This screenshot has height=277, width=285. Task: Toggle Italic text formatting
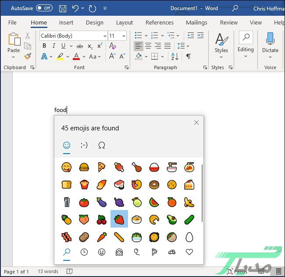tap(53, 46)
